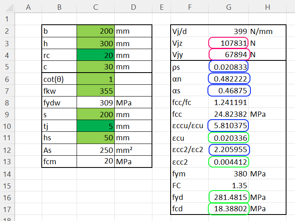295x221 pixels.
Task: Click the label cell 'fcc/fc'
Action: pos(190,103)
